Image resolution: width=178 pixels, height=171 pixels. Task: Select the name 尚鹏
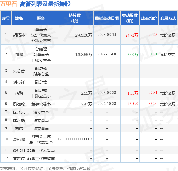tap(19, 93)
